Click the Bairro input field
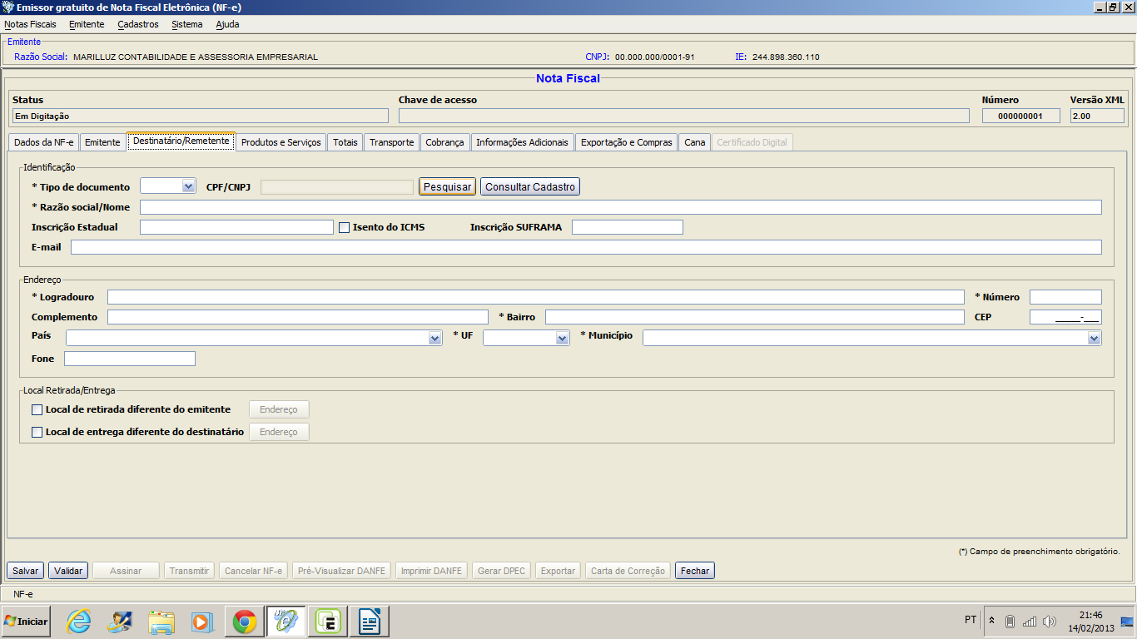The height and width of the screenshot is (639, 1137). pyautogui.click(x=755, y=317)
